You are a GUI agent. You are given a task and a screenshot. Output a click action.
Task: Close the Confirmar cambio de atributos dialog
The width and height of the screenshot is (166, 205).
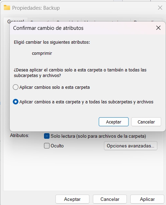click(x=158, y=28)
